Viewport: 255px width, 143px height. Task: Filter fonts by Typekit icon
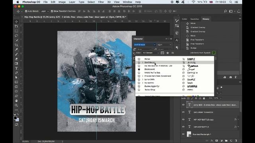point(163,53)
